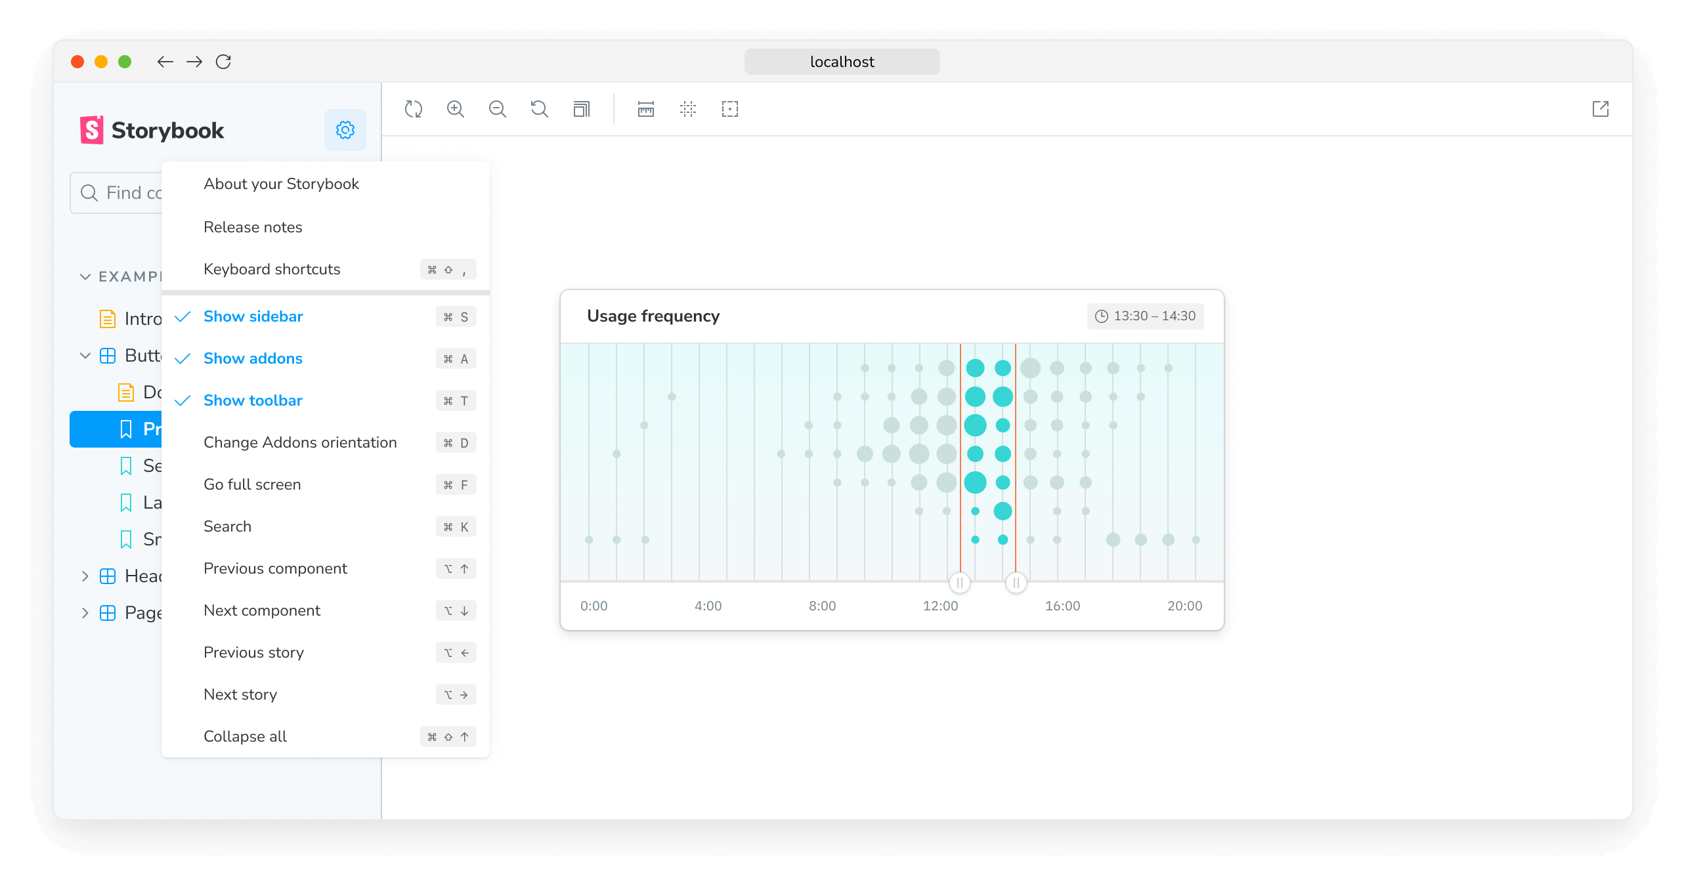Click the zoom in magnifier icon
This screenshot has width=1686, height=886.
456,109
